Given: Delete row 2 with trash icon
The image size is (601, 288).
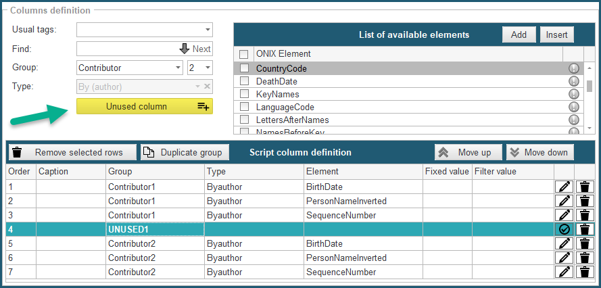Looking at the screenshot, I should tap(585, 201).
